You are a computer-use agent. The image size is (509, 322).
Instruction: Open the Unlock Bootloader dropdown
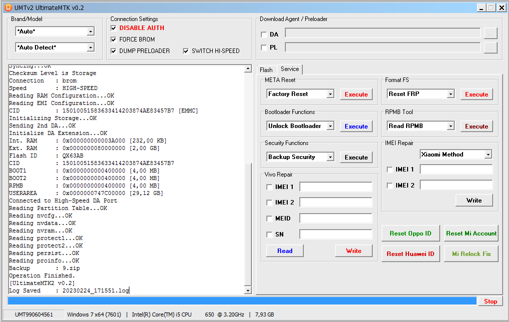pyautogui.click(x=330, y=125)
